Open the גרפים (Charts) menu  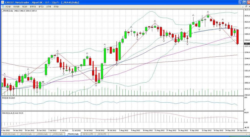33,6
